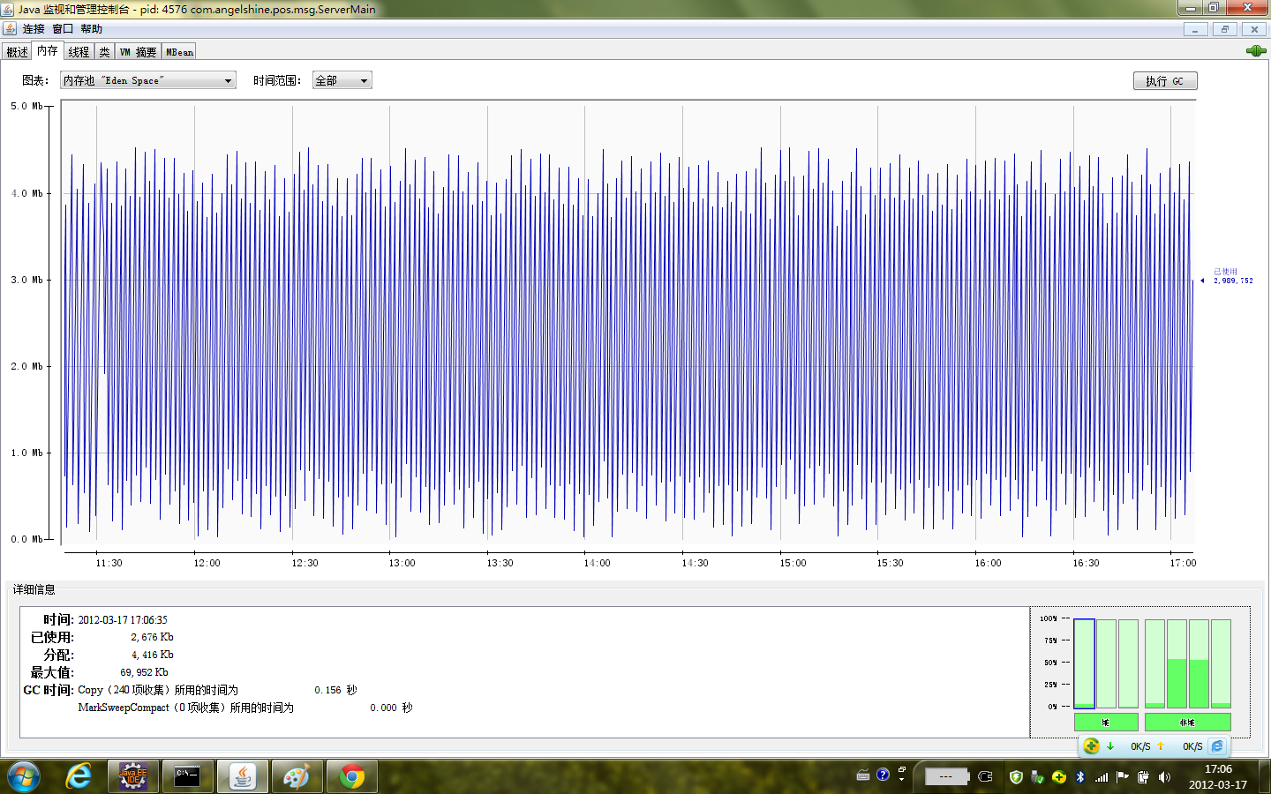
Task: Click the upload speed 0K/S readout
Action: (1192, 746)
